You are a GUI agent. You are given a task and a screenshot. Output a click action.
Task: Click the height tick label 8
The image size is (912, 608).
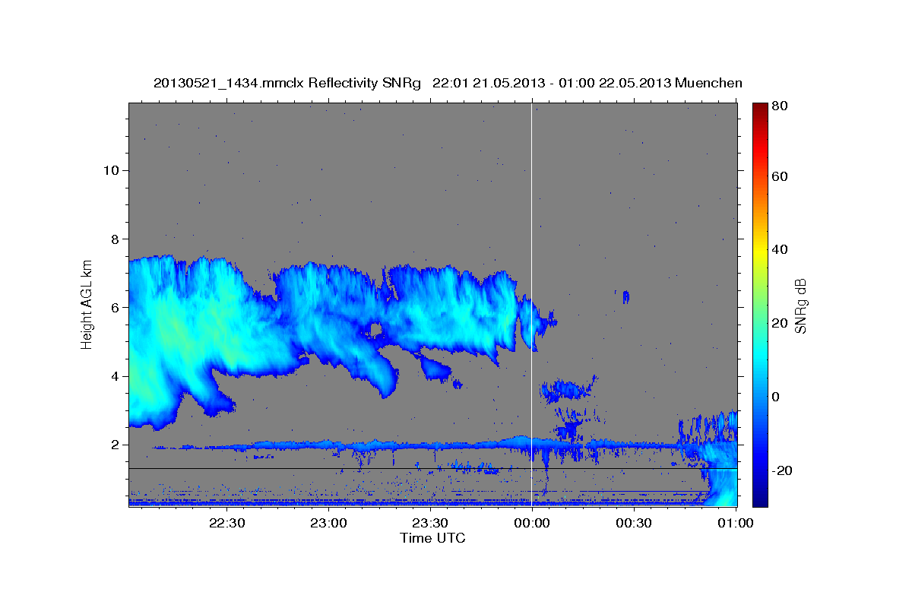coord(113,239)
